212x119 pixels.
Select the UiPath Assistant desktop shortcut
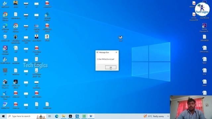tap(5, 50)
